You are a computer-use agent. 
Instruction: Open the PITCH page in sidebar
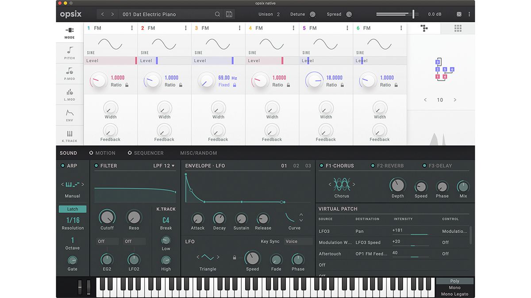[69, 53]
